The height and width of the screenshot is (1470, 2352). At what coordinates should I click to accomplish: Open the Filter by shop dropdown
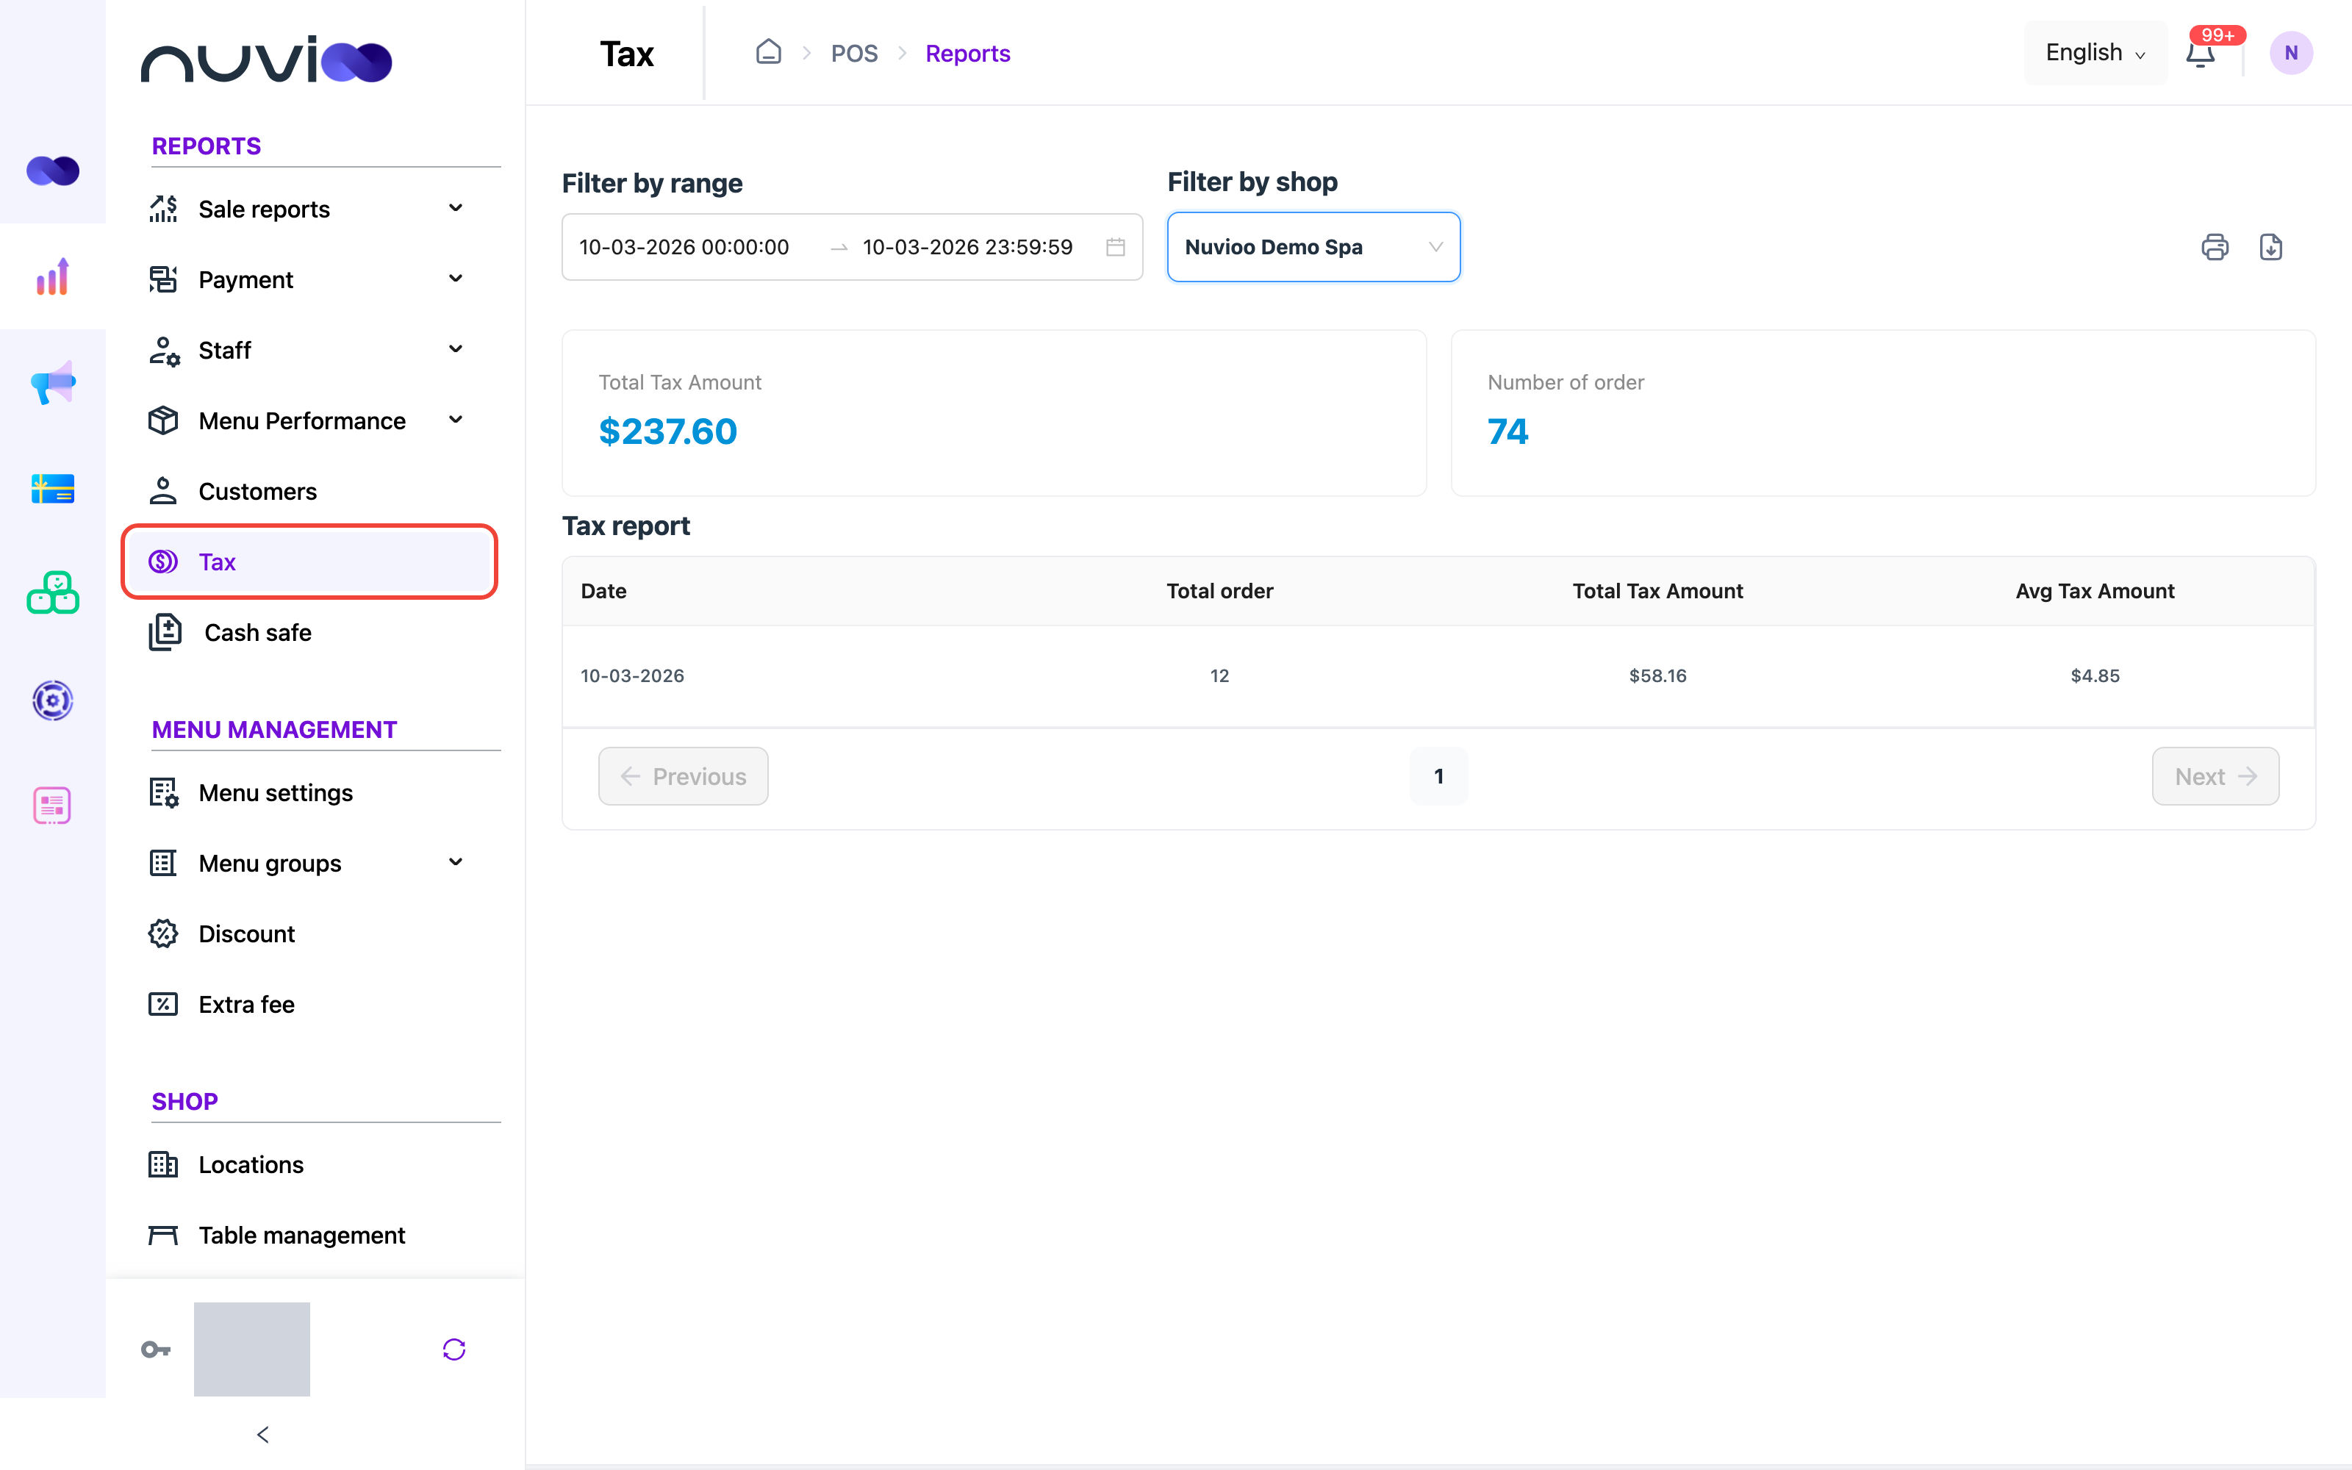click(x=1313, y=247)
